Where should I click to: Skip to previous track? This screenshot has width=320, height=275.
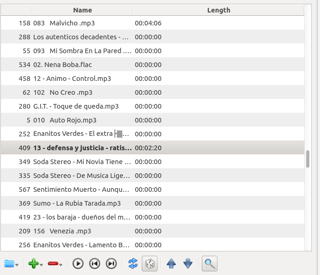click(95, 263)
